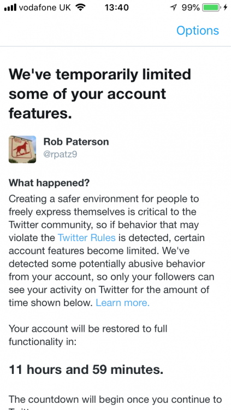Tap the charging bolt icon

[226, 8]
